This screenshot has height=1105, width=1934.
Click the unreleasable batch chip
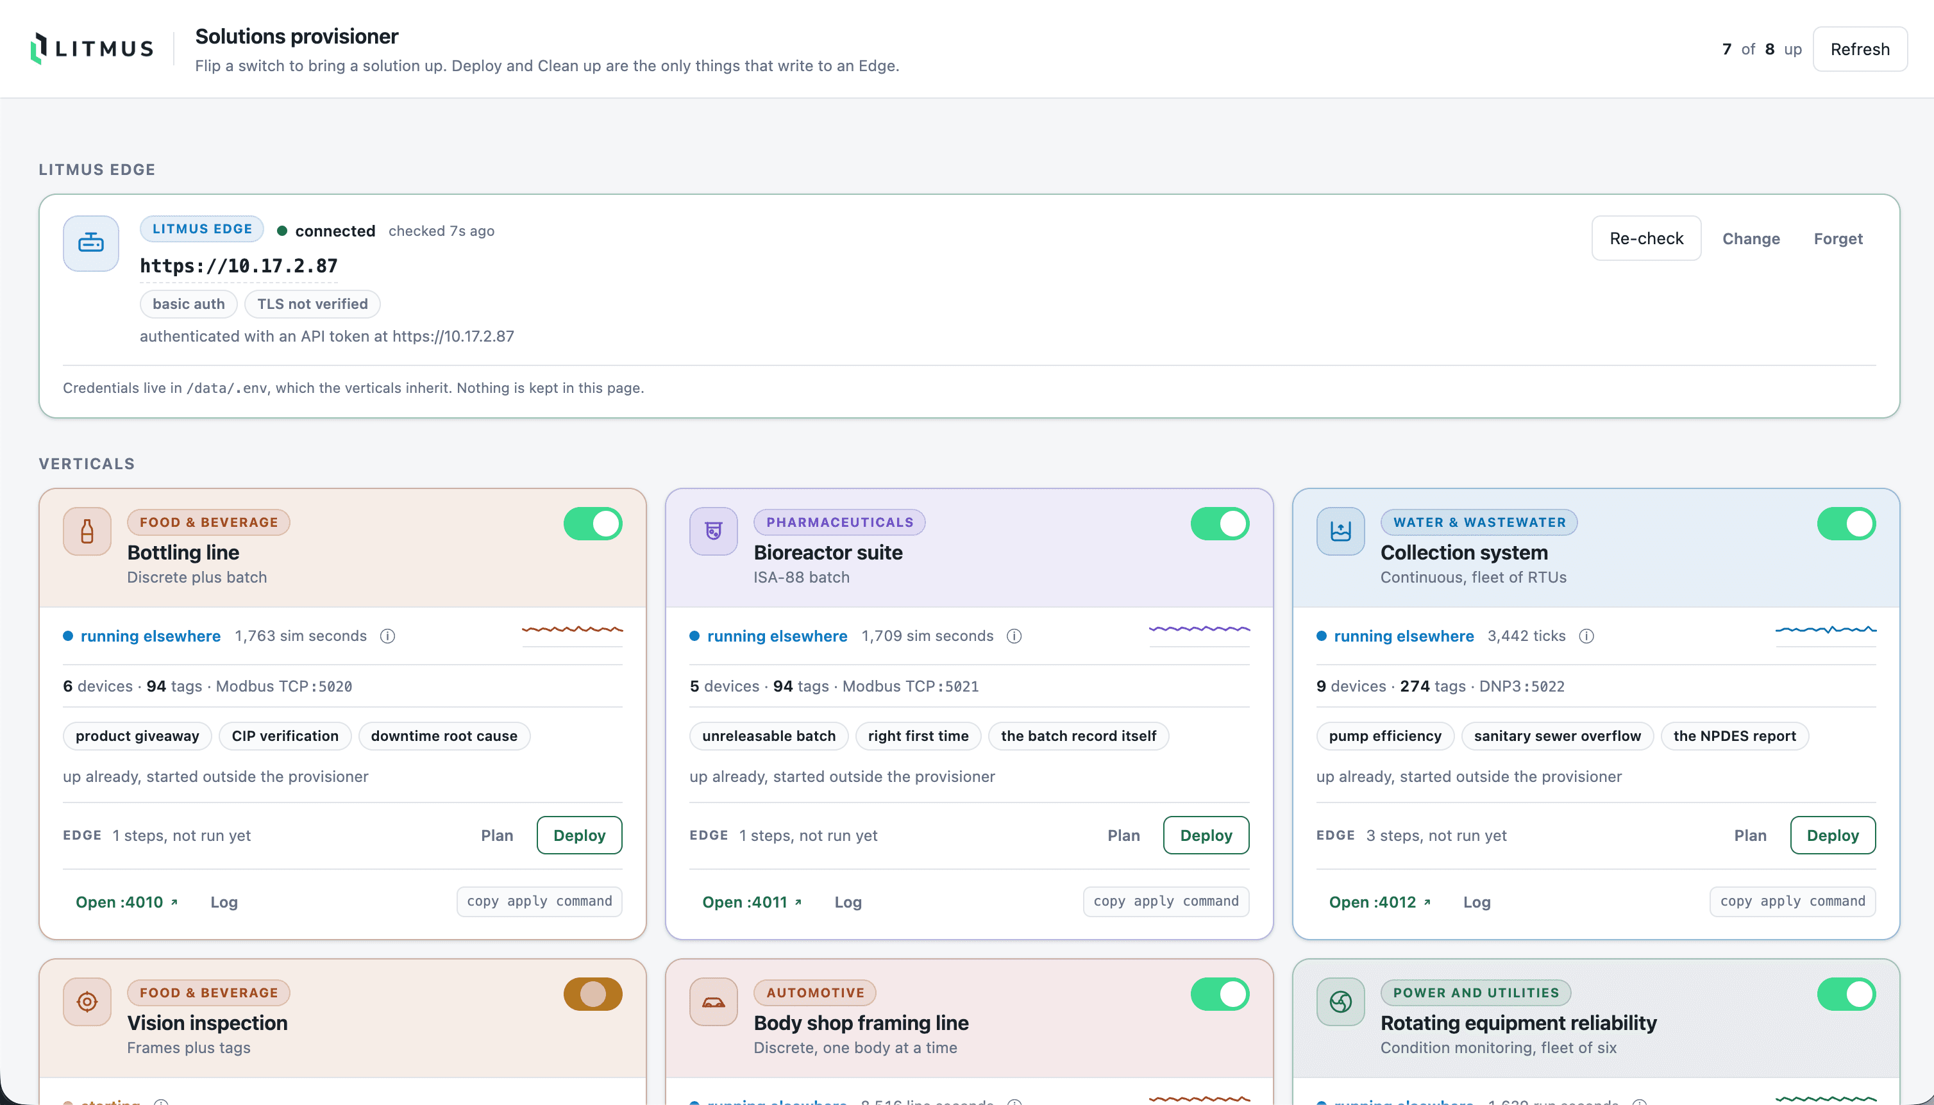(x=769, y=735)
